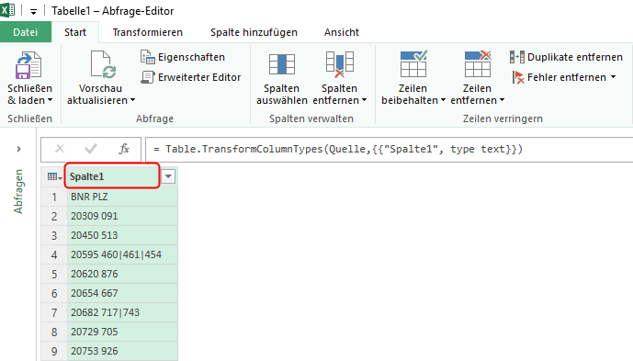Viewport: 633px width, 361px height.
Task: Click the cell '20729 705'
Action: coord(122,332)
